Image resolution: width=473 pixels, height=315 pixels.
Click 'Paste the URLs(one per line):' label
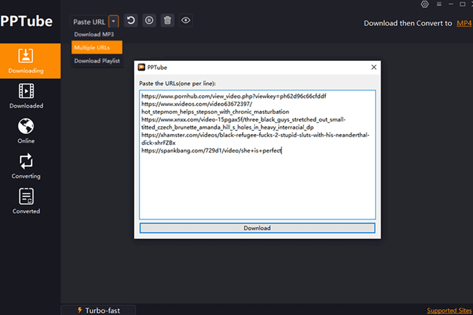coord(177,84)
